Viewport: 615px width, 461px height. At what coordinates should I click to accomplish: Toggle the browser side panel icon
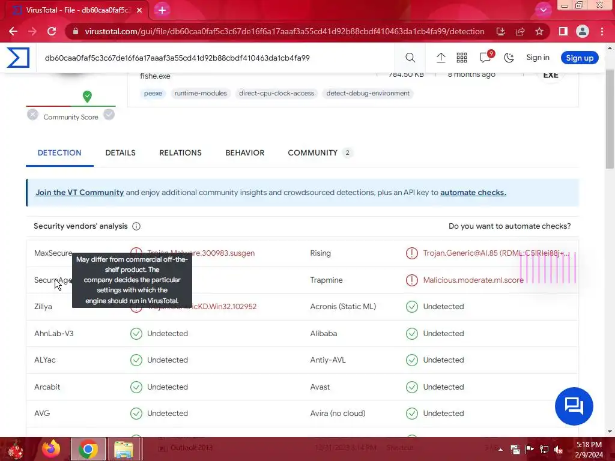563,31
